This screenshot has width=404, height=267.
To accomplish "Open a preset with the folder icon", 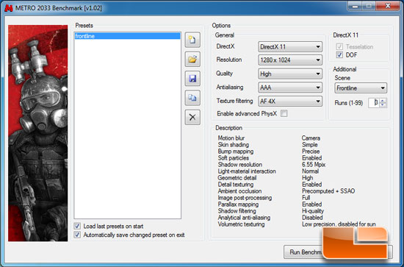I will pyautogui.click(x=192, y=59).
